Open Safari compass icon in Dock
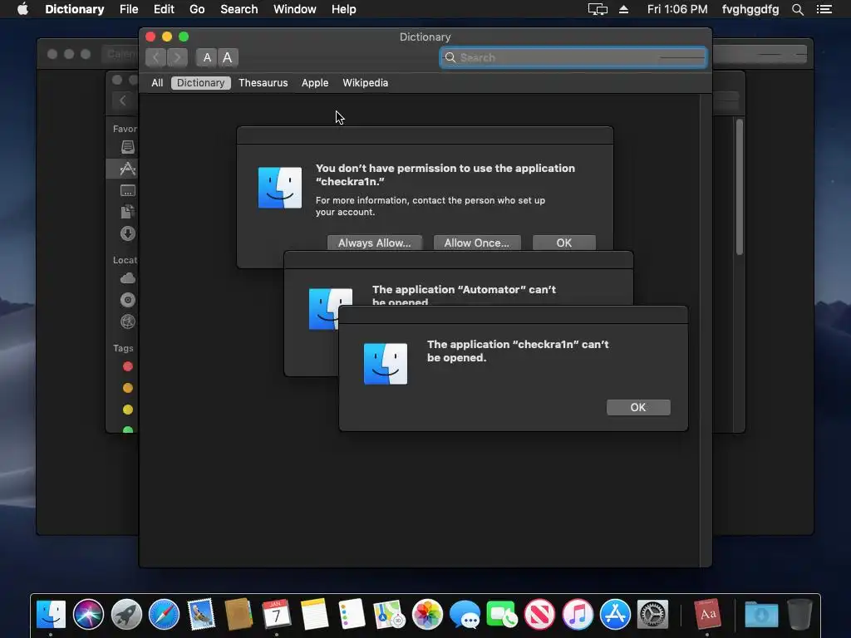This screenshot has width=851, height=638. pyautogui.click(x=164, y=614)
